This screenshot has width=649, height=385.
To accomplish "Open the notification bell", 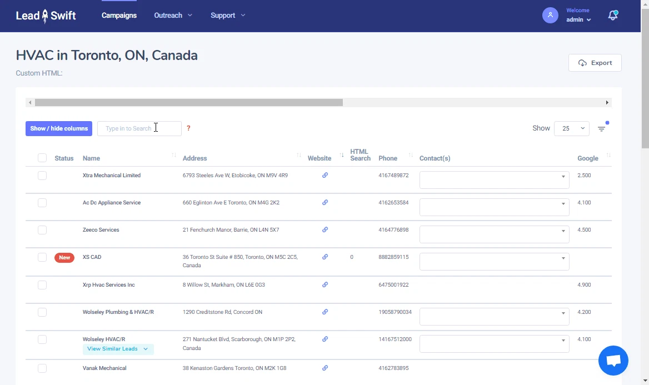I will pos(613,16).
